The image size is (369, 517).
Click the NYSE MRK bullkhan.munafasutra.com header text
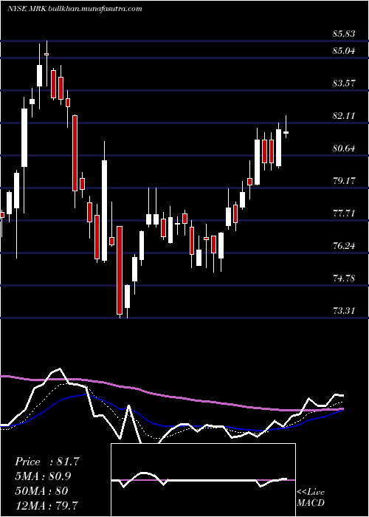click(x=75, y=9)
